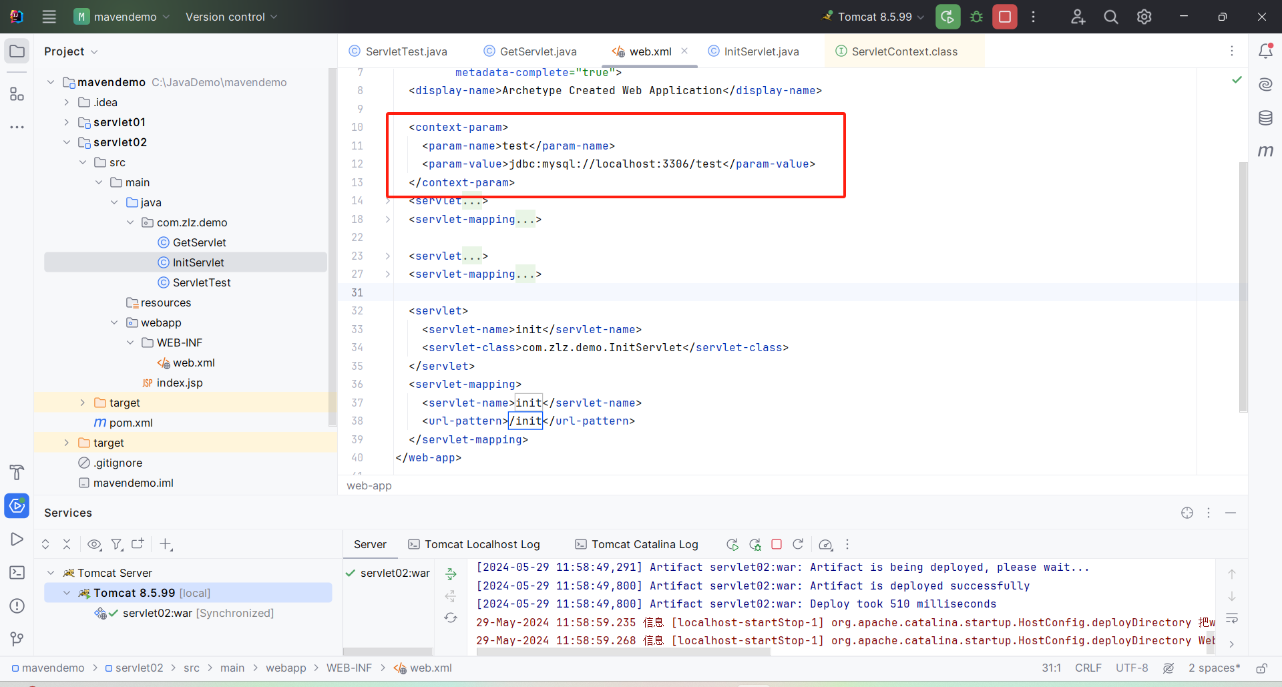Click the WEB-INF breadcrumb at the bottom
This screenshot has width=1282, height=687.
(349, 668)
